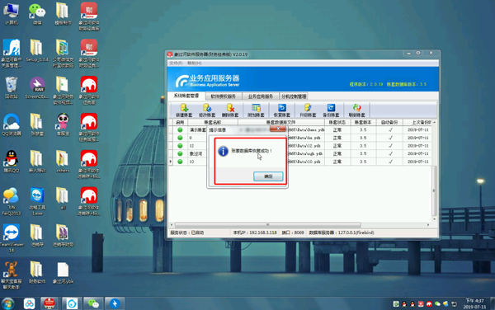Open the QQ浏览器 desktop shortcut
495x310 pixels.
pyautogui.click(x=12, y=124)
